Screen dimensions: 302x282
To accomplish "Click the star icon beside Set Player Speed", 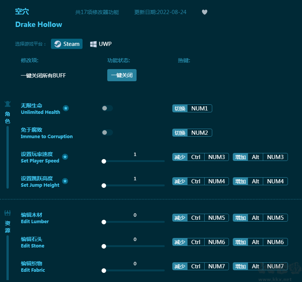I will [x=65, y=157].
